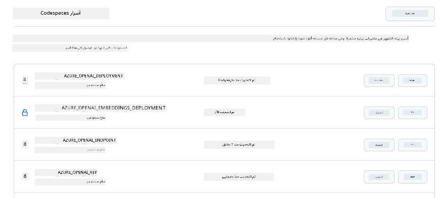
Task: Click the lock icon beside AZURE_OPENAI_DEPLOYMENT
Action: click(x=25, y=80)
